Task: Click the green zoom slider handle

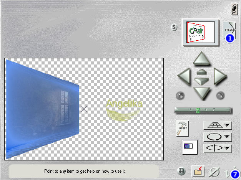Action: (x=198, y=111)
